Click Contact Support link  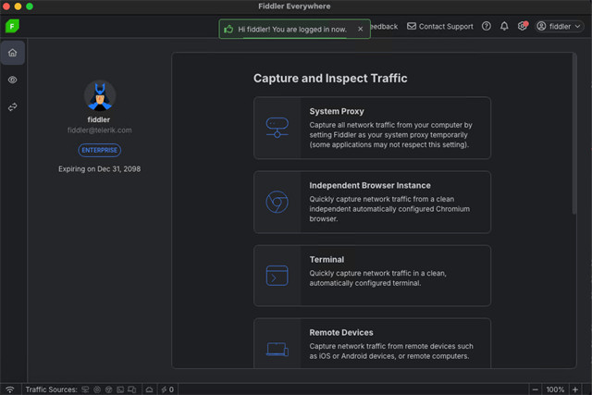(440, 27)
